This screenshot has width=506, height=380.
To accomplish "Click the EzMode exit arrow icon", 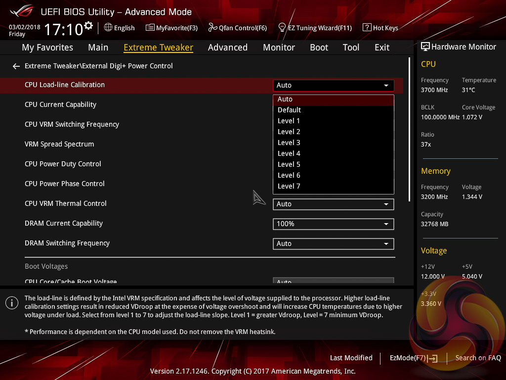I will (433, 358).
